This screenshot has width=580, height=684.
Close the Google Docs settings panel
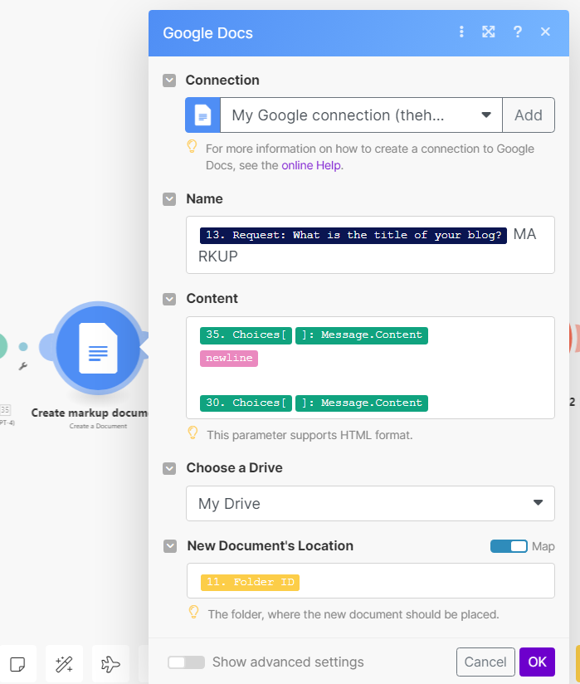pyautogui.click(x=545, y=32)
